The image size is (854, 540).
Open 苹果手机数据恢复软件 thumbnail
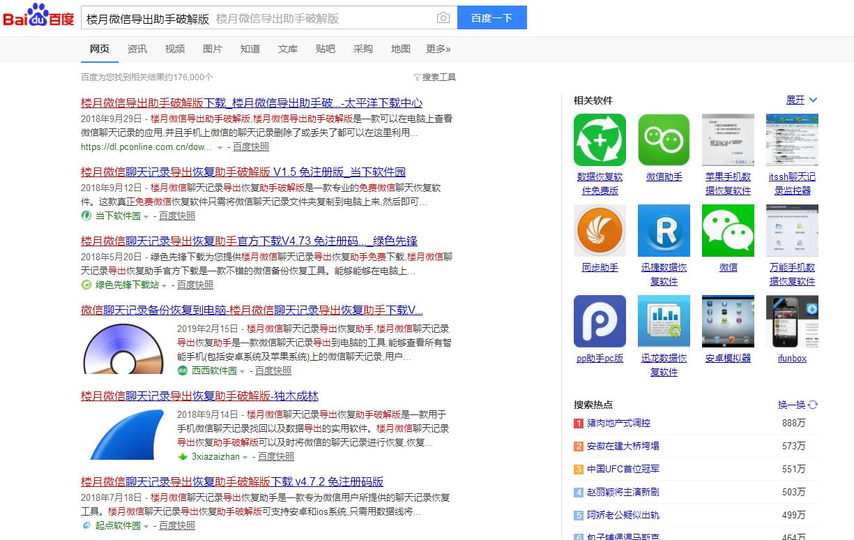[728, 140]
